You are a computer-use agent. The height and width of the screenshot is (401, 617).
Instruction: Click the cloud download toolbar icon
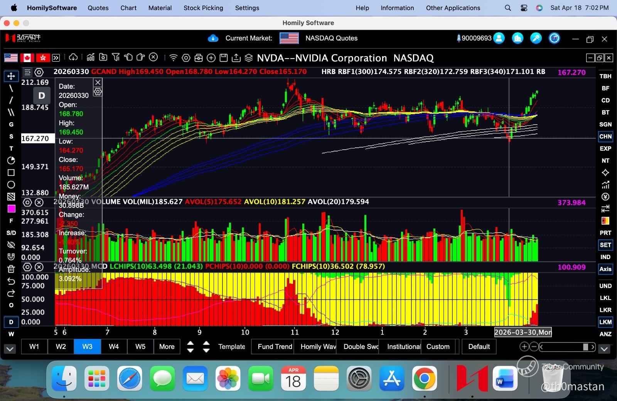73,57
